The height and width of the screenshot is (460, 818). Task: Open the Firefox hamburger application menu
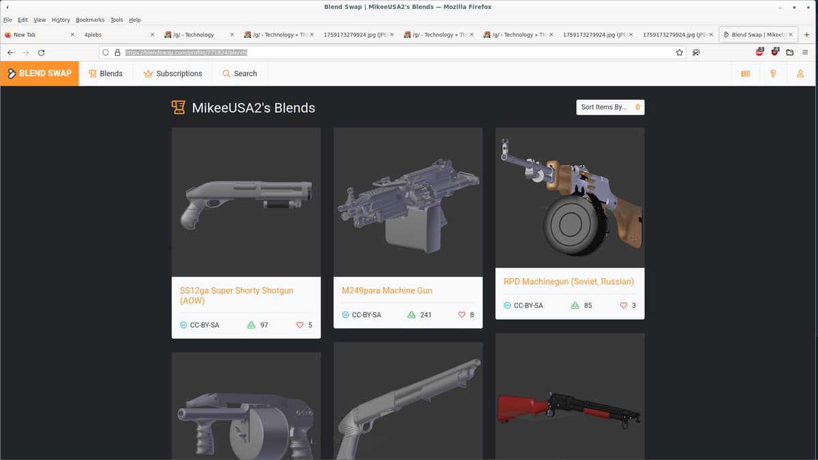805,52
